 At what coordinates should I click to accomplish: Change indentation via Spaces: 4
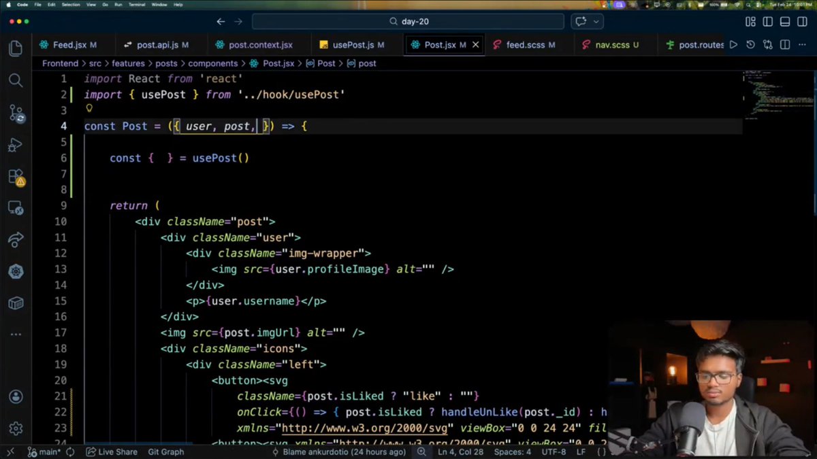(513, 452)
